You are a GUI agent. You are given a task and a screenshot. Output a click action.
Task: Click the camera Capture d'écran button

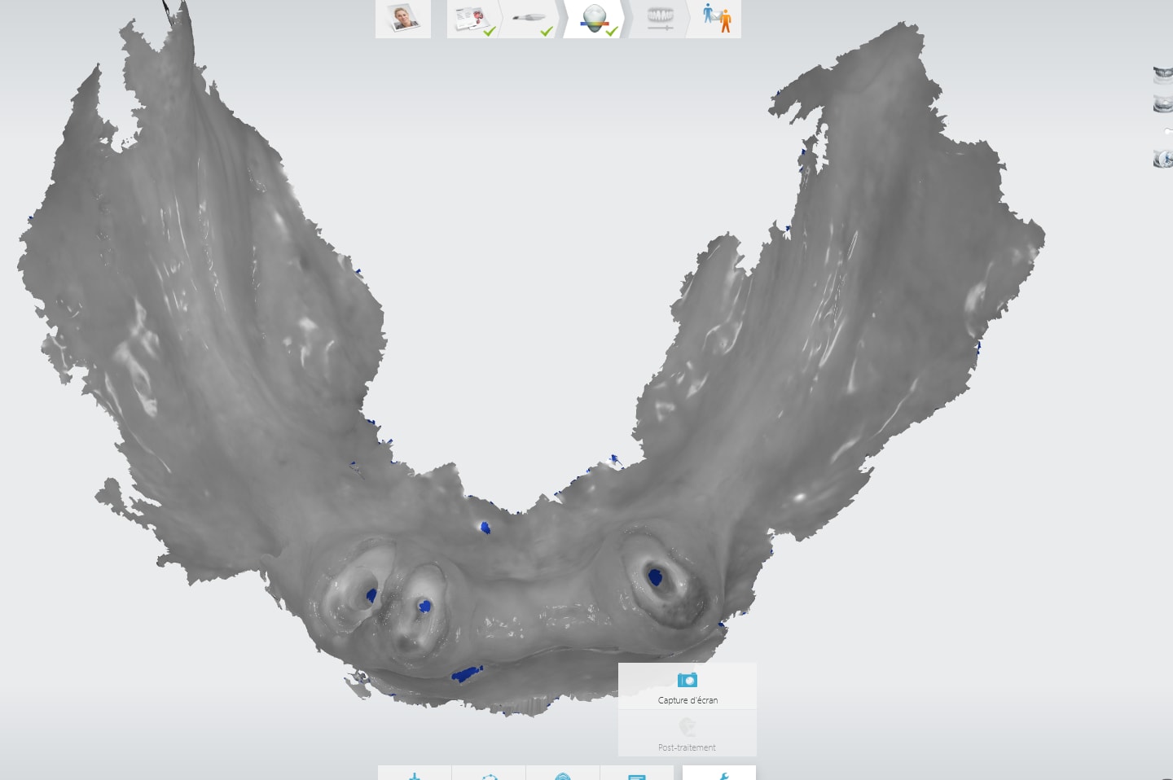[687, 686]
